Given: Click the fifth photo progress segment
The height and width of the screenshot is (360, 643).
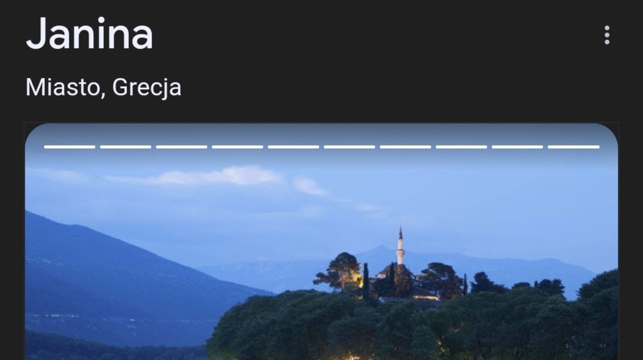Looking at the screenshot, I should coord(294,147).
